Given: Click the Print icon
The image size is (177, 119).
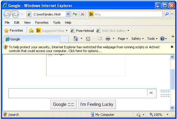Looking at the screenshot, I should click(108, 39).
